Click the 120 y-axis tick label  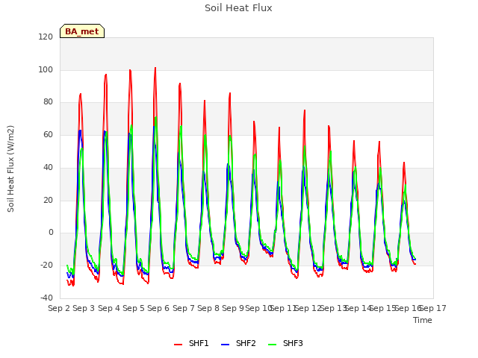46,37
